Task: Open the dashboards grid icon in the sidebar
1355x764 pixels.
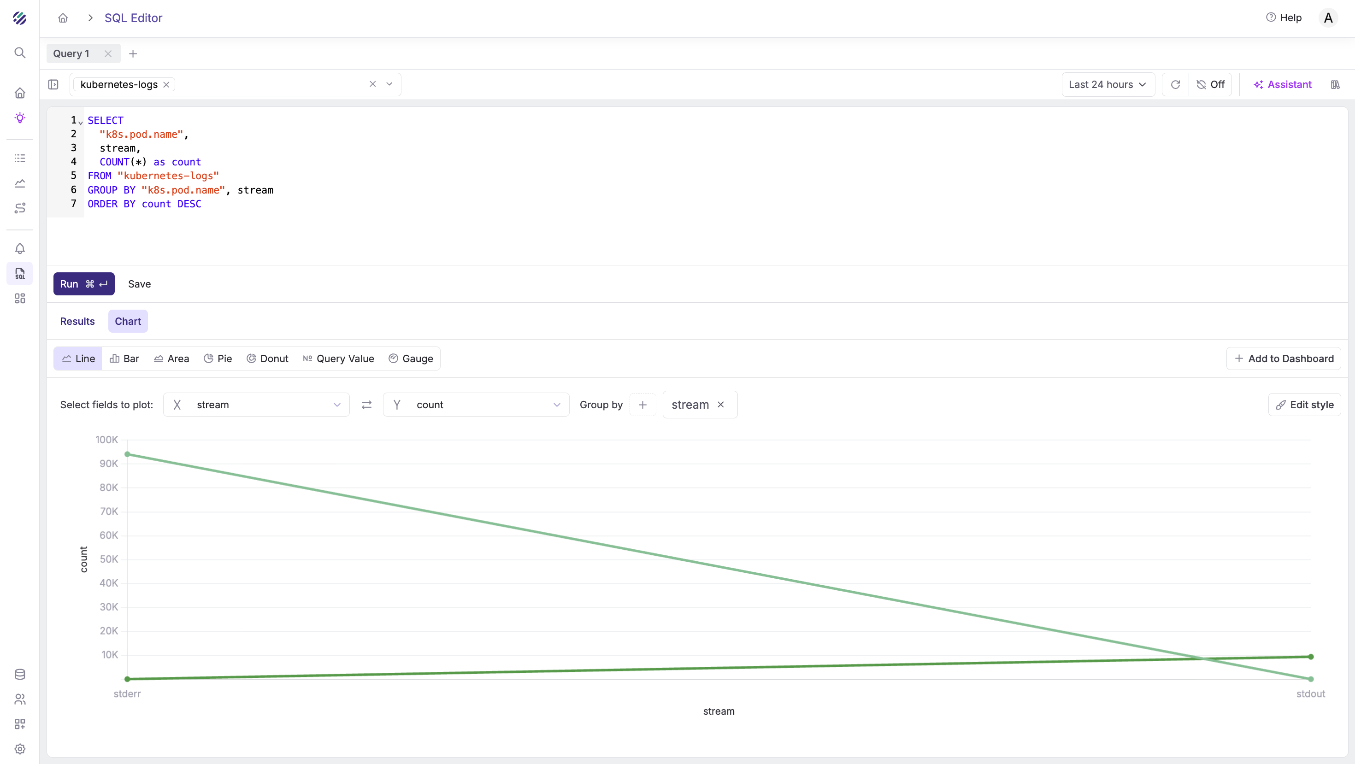Action: 19,299
